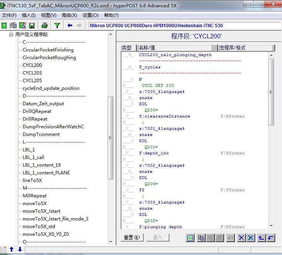Click the 进入 button
282x255 pixels.
point(158,238)
